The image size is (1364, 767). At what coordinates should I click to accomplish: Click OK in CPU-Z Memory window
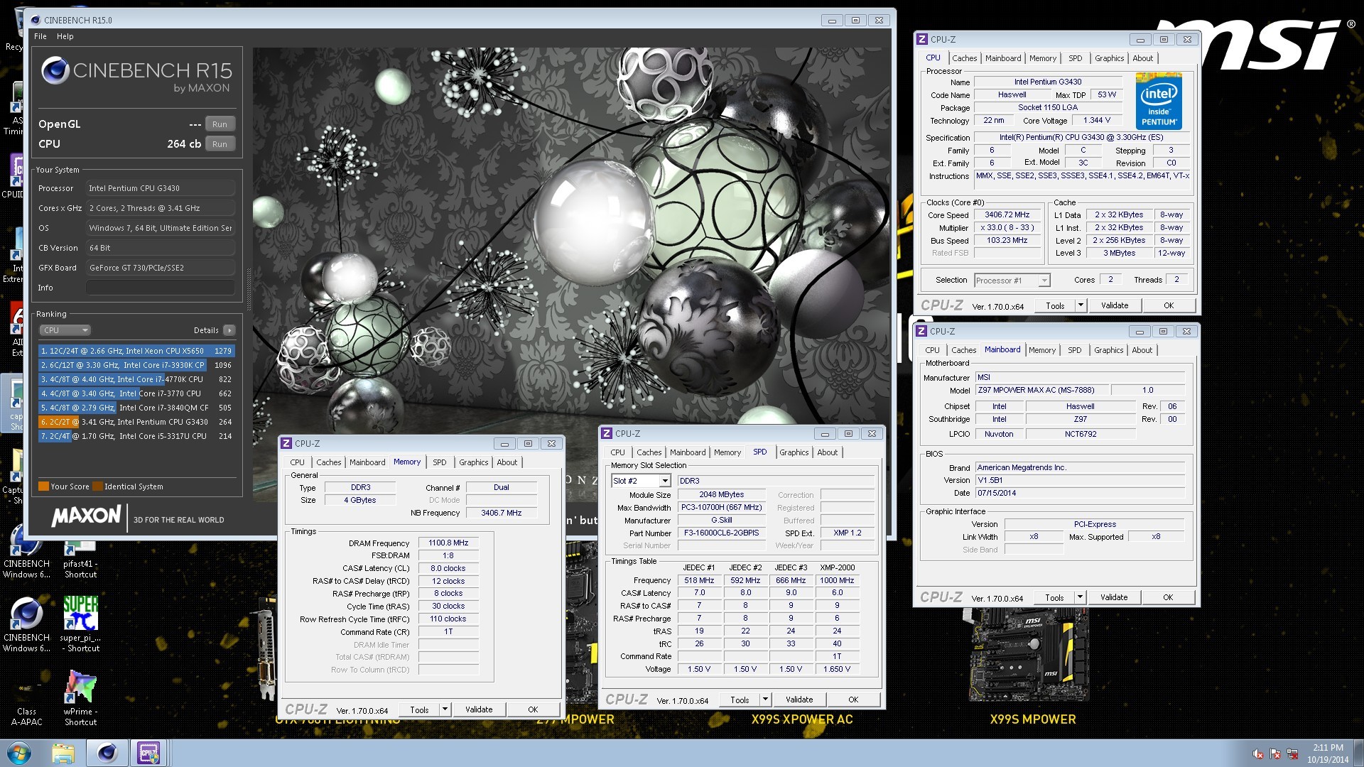pos(533,709)
